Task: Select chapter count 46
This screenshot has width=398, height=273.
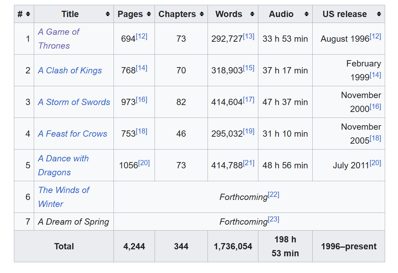Action: click(181, 134)
